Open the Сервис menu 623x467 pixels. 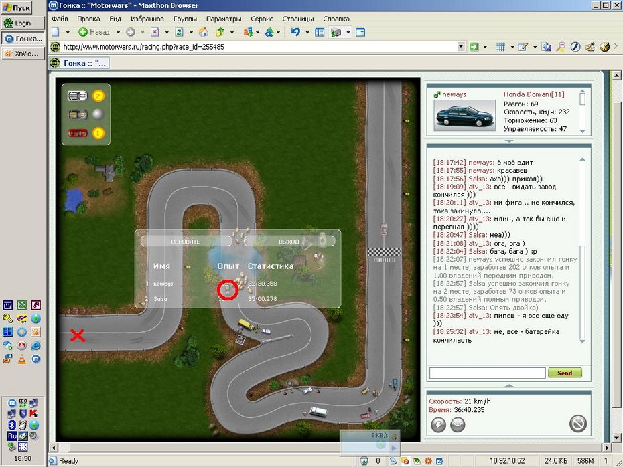pyautogui.click(x=261, y=19)
